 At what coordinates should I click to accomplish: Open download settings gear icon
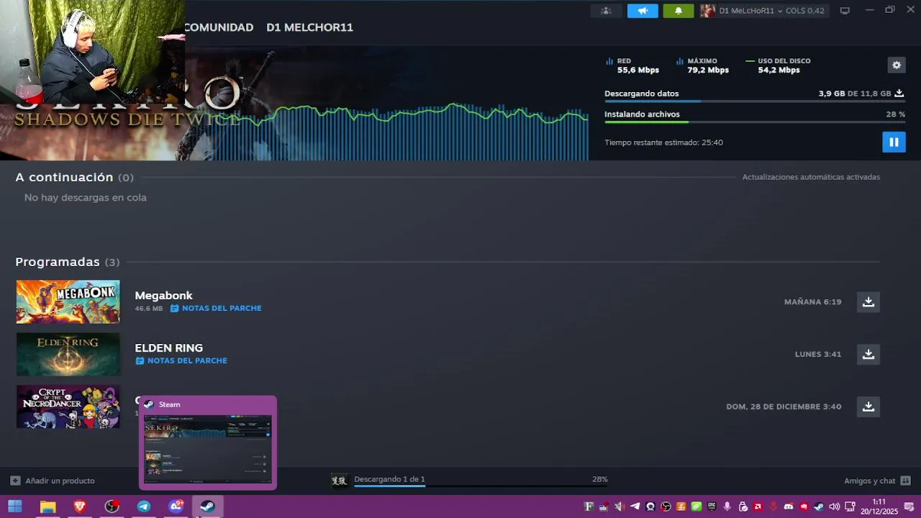tap(897, 65)
